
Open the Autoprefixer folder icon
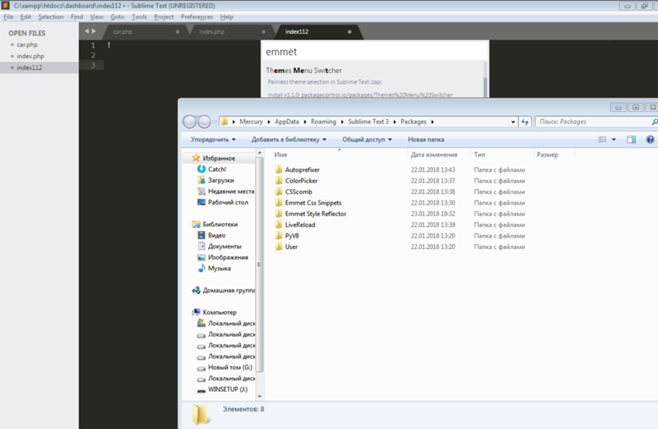coord(279,169)
